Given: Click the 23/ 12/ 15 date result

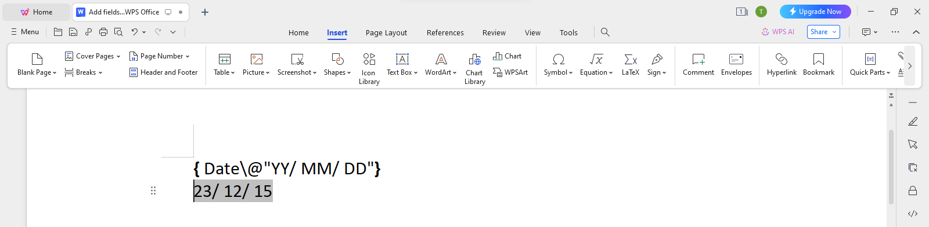Looking at the screenshot, I should tap(233, 191).
